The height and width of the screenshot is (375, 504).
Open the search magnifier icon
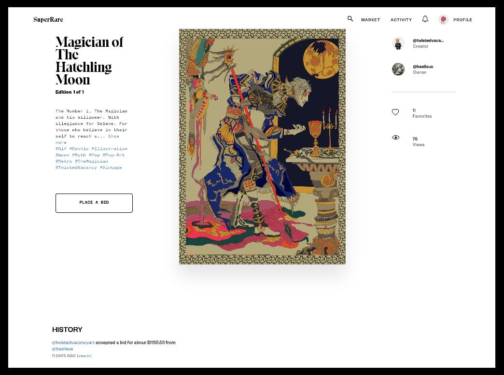[350, 19]
